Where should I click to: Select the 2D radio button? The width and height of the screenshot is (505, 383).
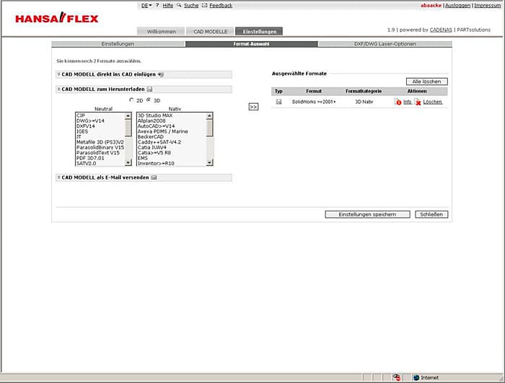[x=131, y=100]
